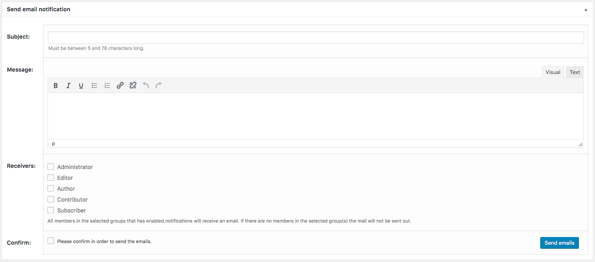595x262 pixels.
Task: Enable the Author receiver group
Action: (x=51, y=188)
